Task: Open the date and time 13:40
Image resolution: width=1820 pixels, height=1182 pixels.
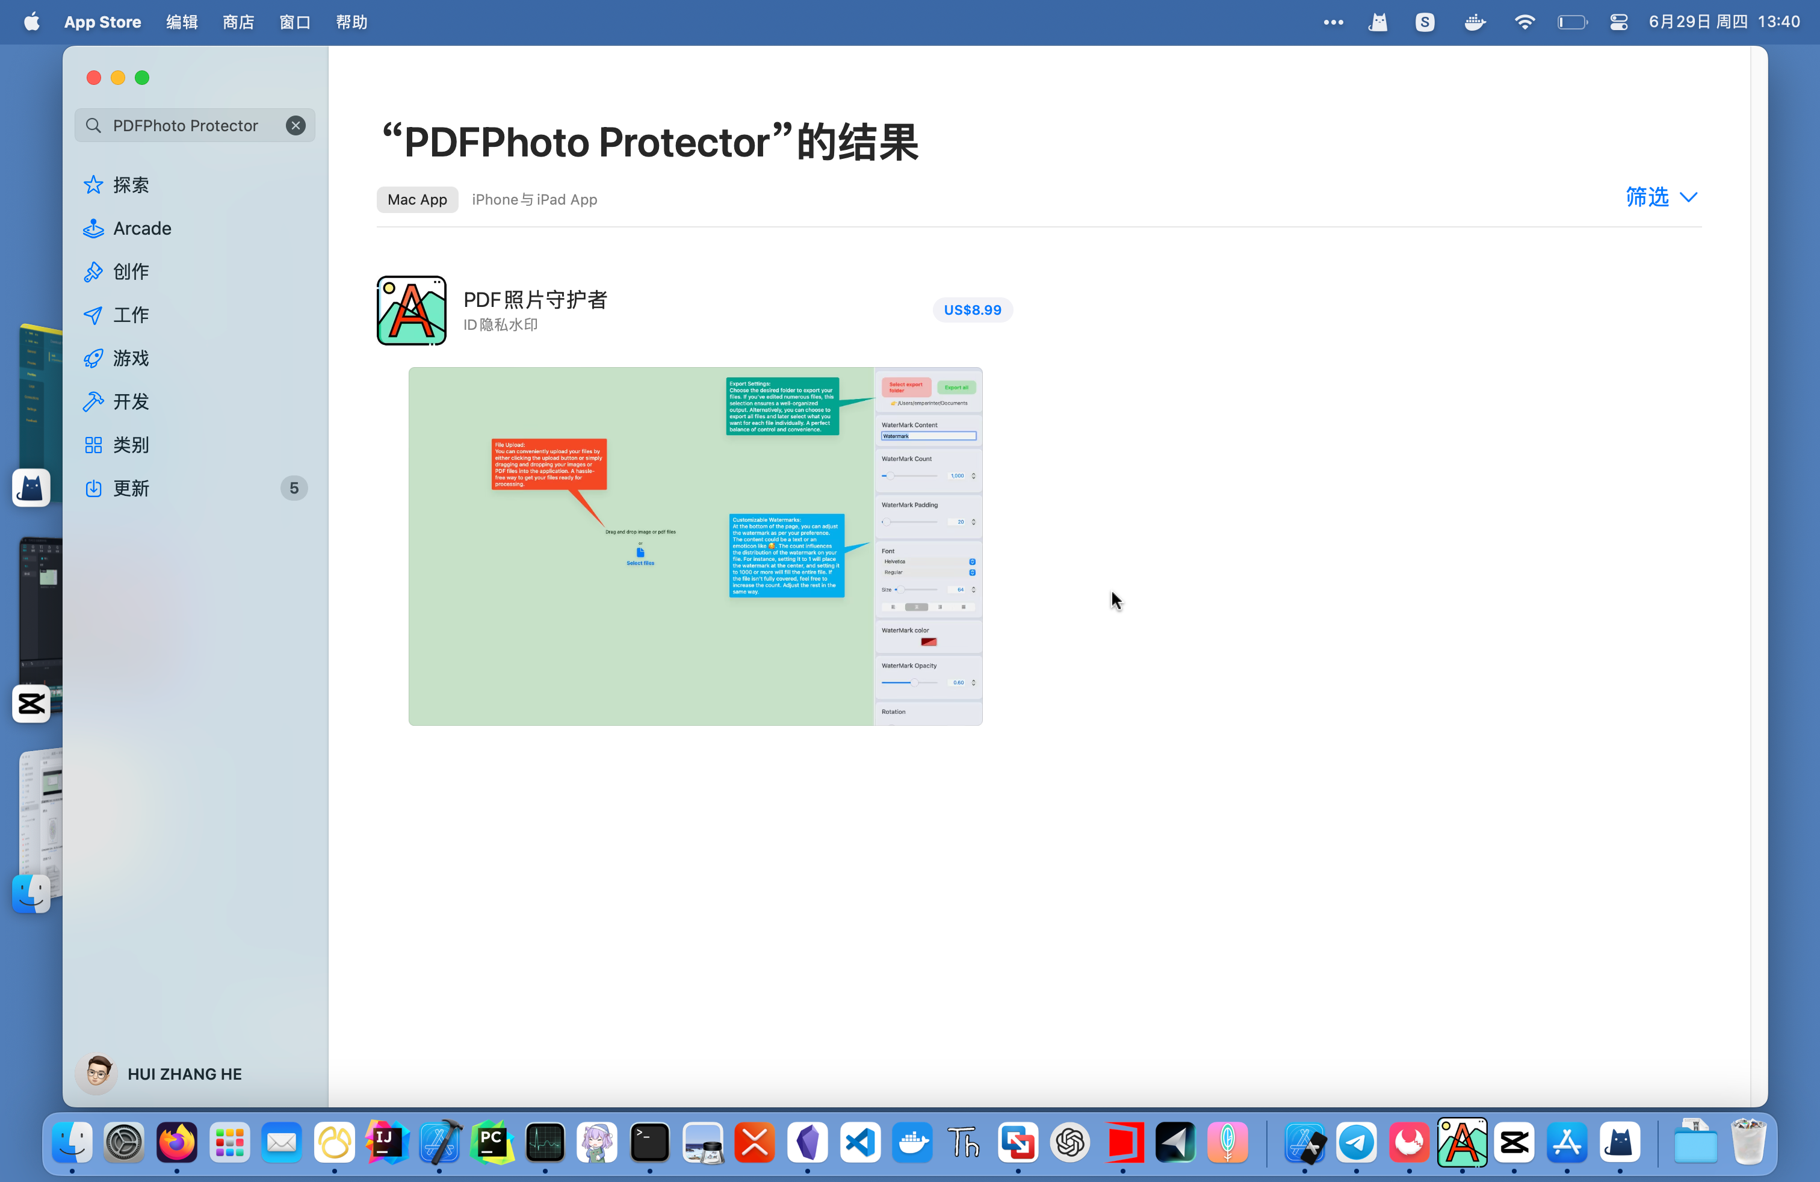Action: click(x=1724, y=22)
